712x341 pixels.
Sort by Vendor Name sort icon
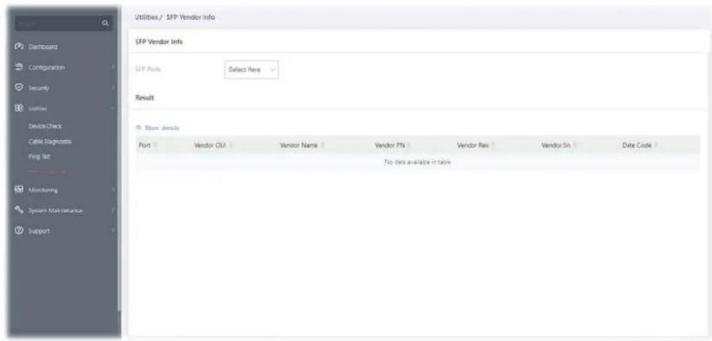click(x=321, y=145)
